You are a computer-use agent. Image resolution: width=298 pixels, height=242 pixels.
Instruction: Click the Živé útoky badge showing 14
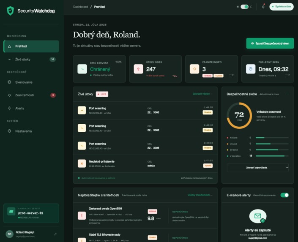[53, 59]
